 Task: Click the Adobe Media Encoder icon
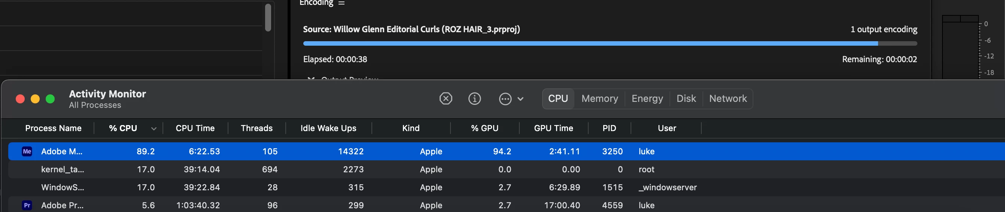[27, 151]
